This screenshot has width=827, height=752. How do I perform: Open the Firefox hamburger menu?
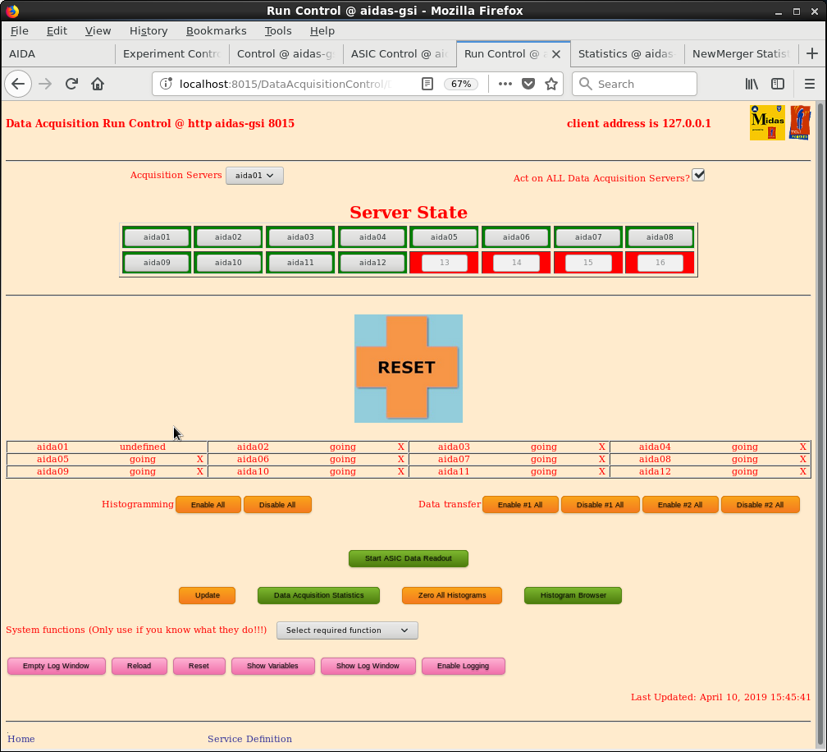click(x=809, y=84)
